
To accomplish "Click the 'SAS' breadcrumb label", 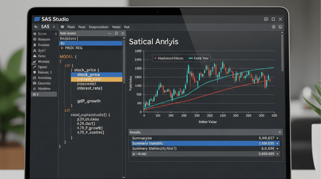I will point(45,27).
